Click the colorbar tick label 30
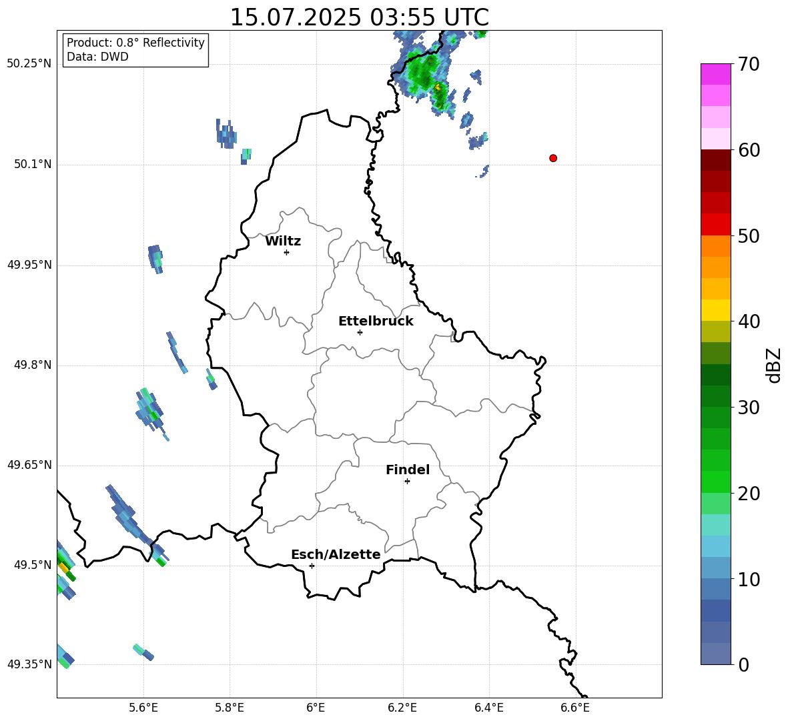The width and height of the screenshot is (790, 721). 749,408
